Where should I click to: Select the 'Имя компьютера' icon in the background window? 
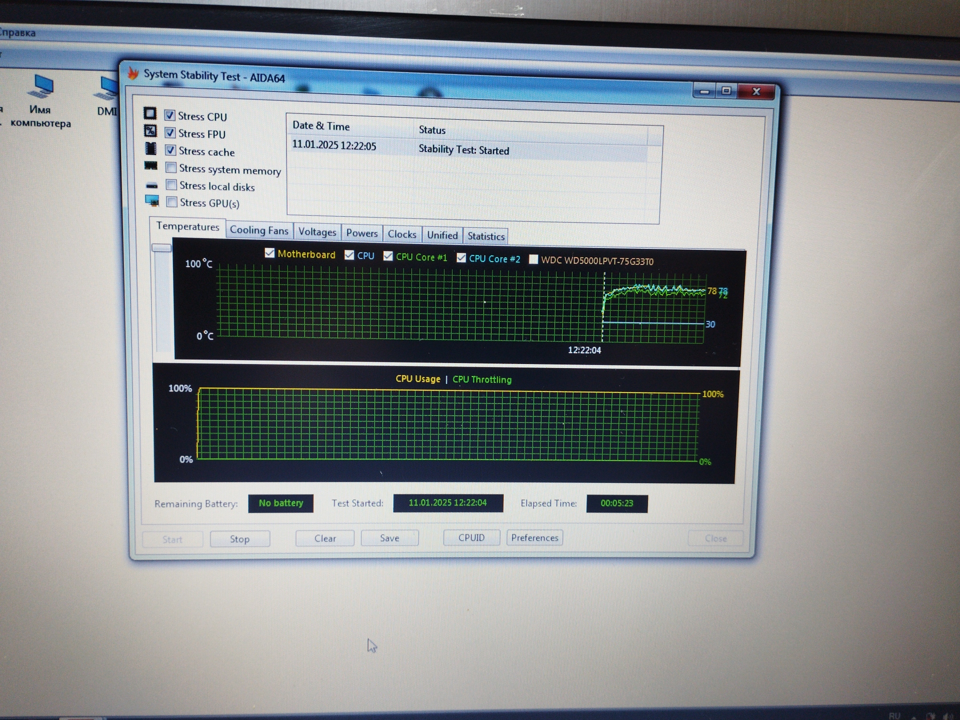coord(40,100)
